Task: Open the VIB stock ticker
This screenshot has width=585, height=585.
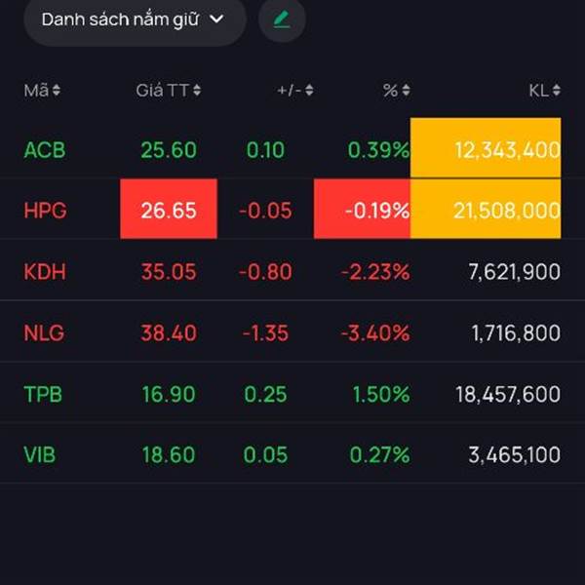Action: click(x=42, y=455)
